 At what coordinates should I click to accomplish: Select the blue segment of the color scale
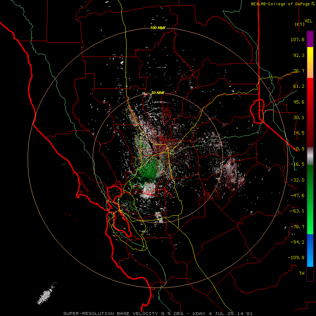pos(310,250)
